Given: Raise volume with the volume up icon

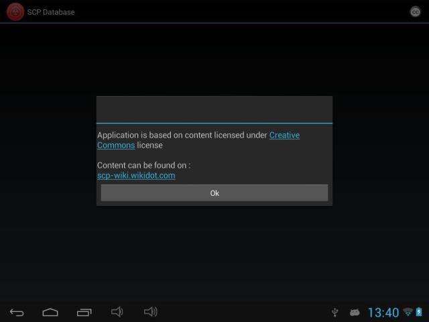Looking at the screenshot, I should point(151,312).
